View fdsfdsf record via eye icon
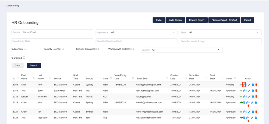Viewport: 269px width, 124px height. pyautogui.click(x=241, y=96)
